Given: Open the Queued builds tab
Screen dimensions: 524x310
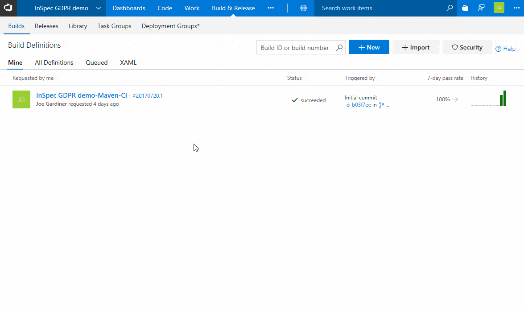Looking at the screenshot, I should 97,62.
